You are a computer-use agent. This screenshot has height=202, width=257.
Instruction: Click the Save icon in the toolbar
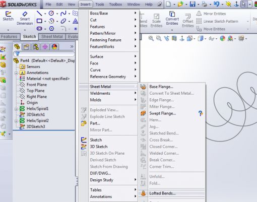[192, 4]
